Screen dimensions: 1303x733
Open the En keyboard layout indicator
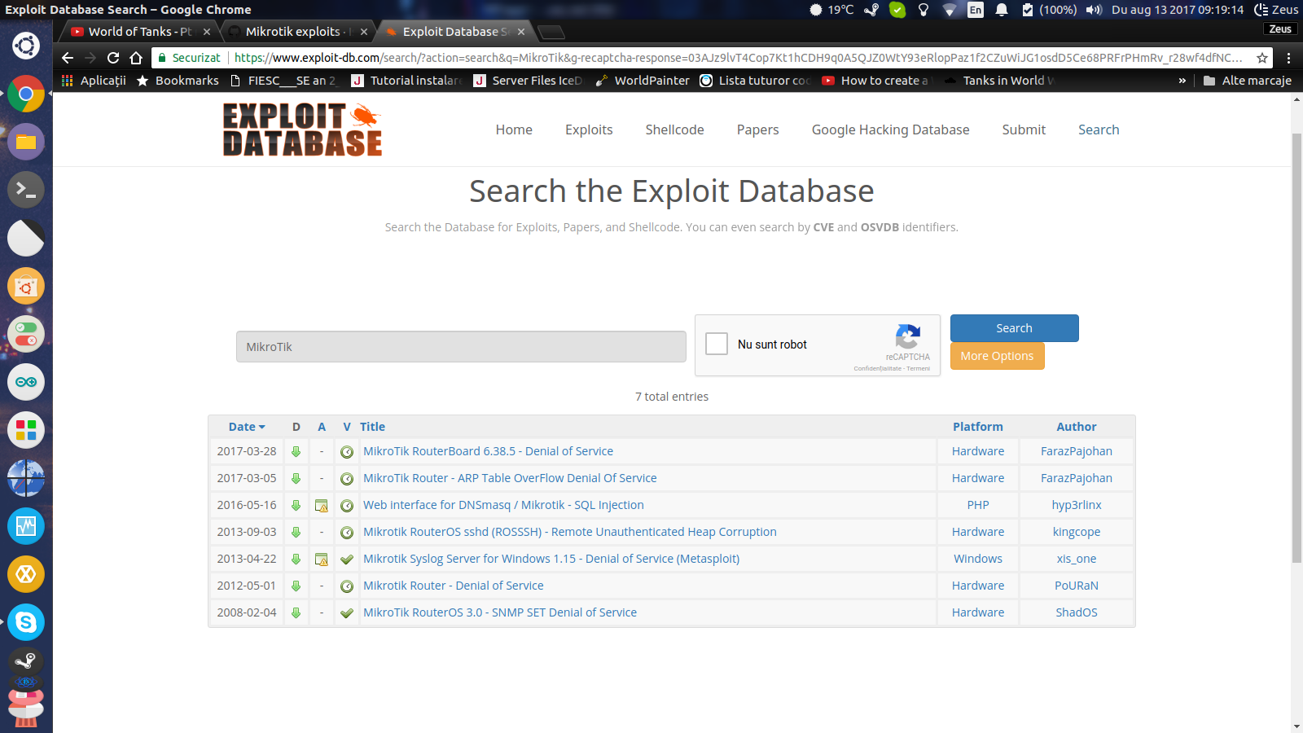point(975,10)
